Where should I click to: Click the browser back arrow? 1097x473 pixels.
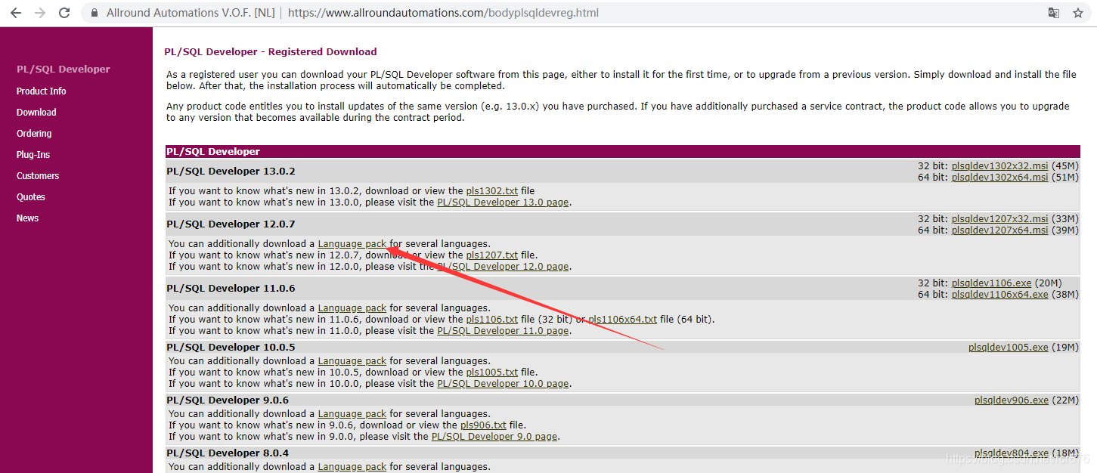(16, 13)
